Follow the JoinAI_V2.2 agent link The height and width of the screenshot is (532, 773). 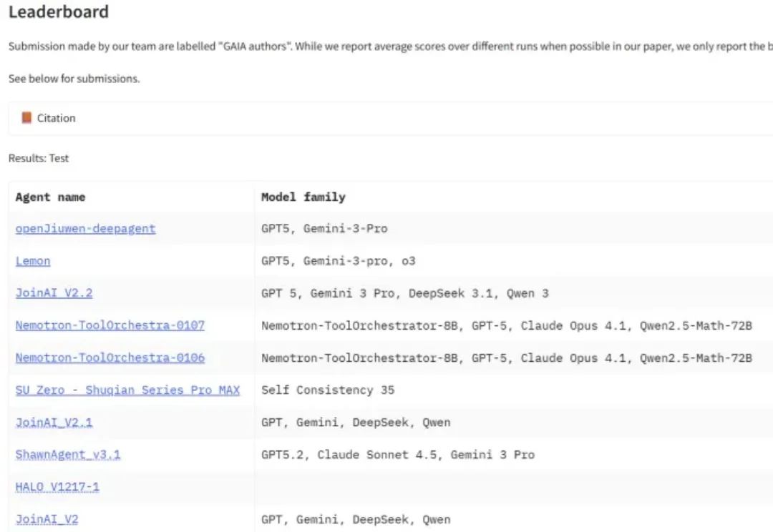click(54, 293)
